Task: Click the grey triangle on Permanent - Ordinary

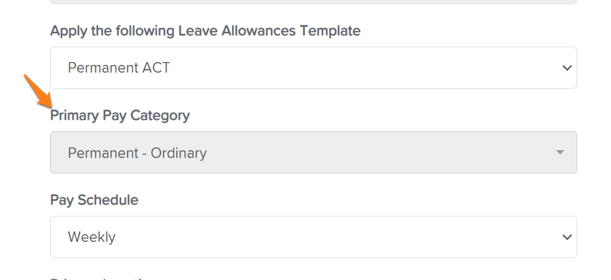Action: click(560, 152)
